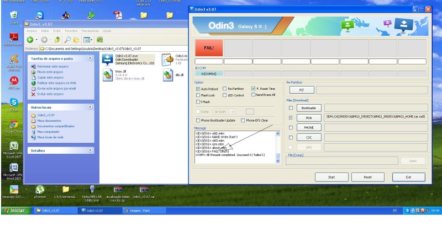Uncheck F. Reset Time option
This screenshot has width=442, height=248.
253,89
